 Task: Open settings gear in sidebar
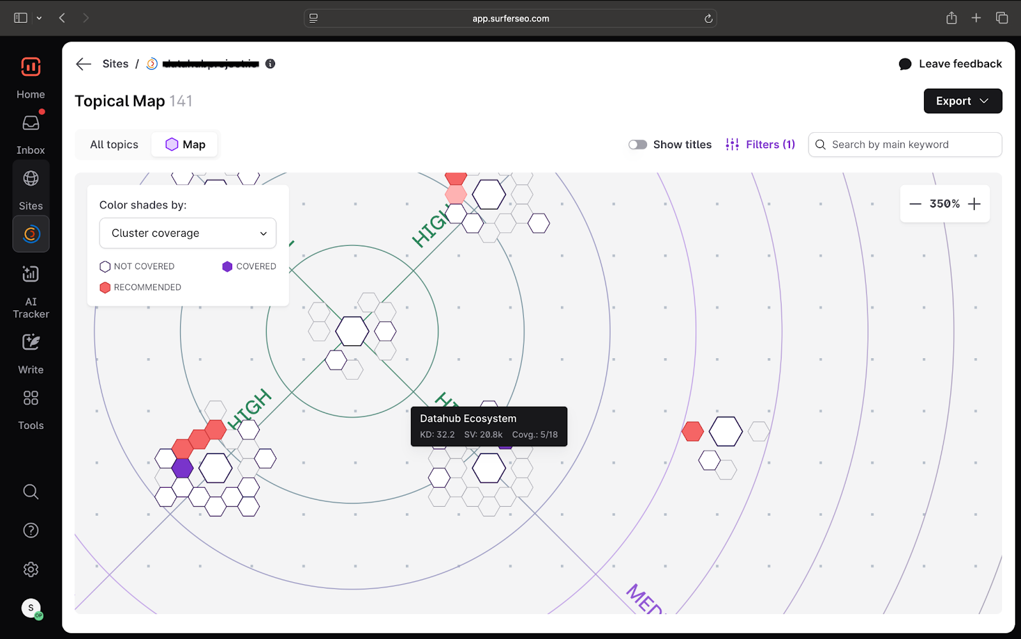pyautogui.click(x=31, y=569)
